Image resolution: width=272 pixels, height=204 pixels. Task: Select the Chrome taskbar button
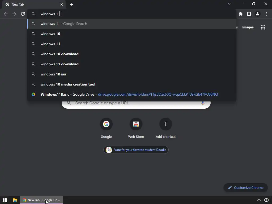41,200
